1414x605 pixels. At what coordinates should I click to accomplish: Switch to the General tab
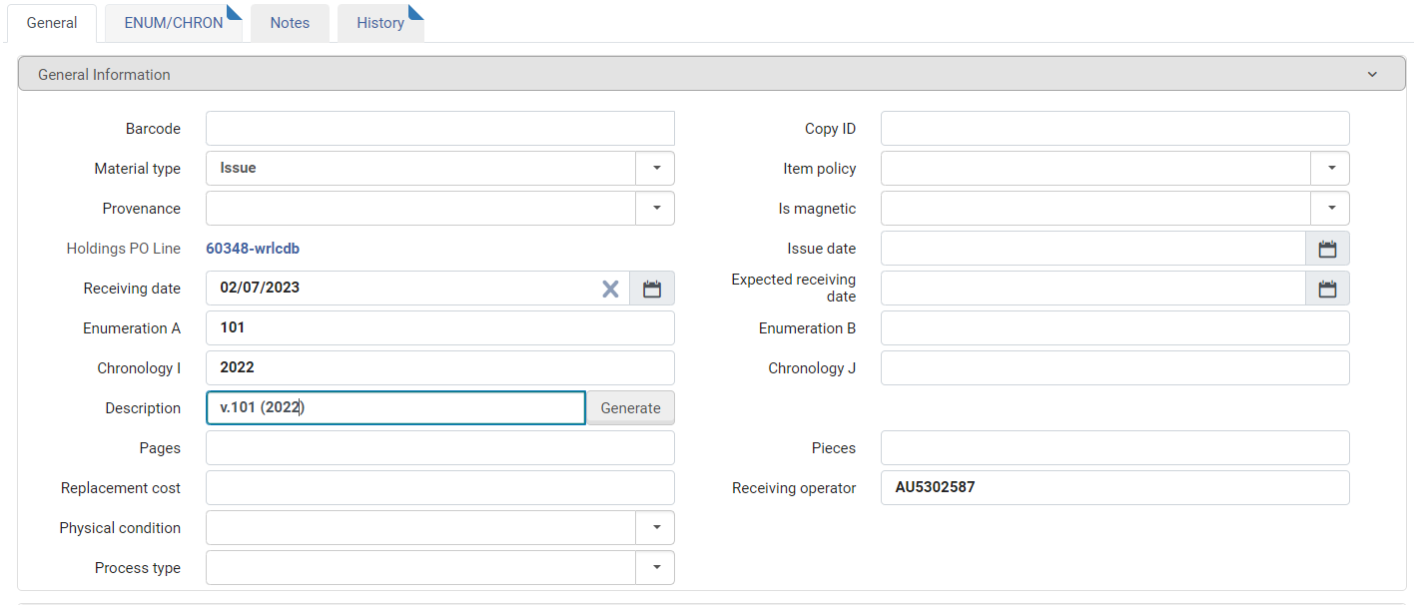pyautogui.click(x=52, y=23)
